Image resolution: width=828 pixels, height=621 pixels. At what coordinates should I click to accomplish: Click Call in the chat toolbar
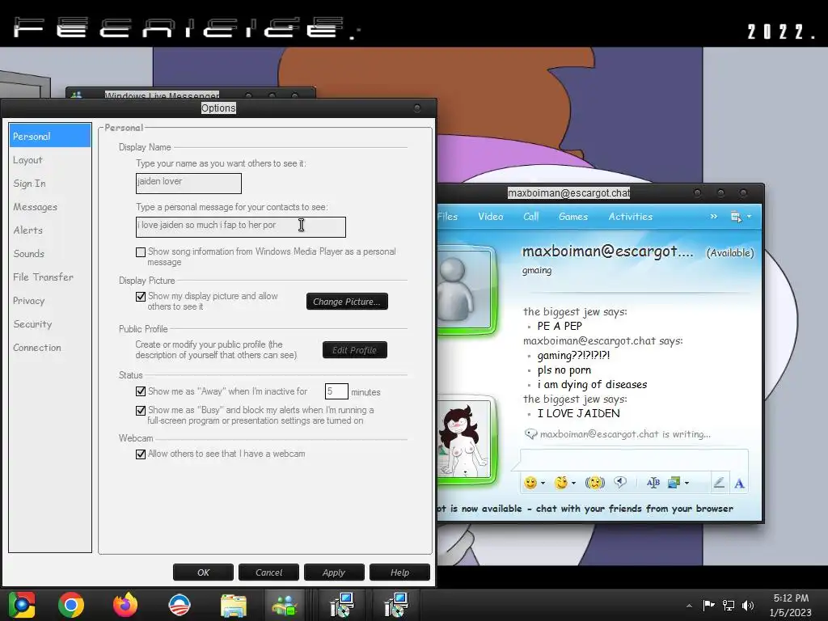(x=530, y=217)
